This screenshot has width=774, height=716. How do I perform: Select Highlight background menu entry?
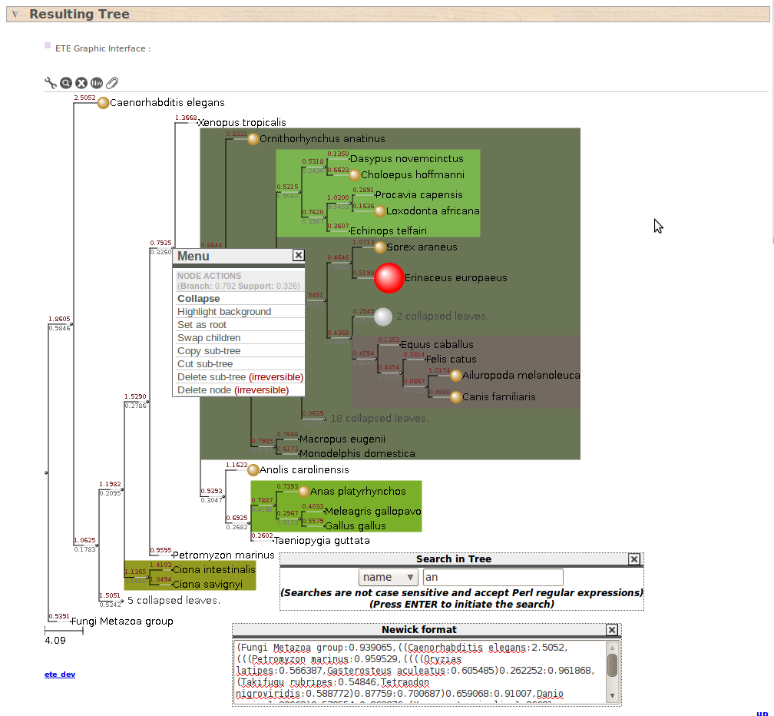[224, 312]
